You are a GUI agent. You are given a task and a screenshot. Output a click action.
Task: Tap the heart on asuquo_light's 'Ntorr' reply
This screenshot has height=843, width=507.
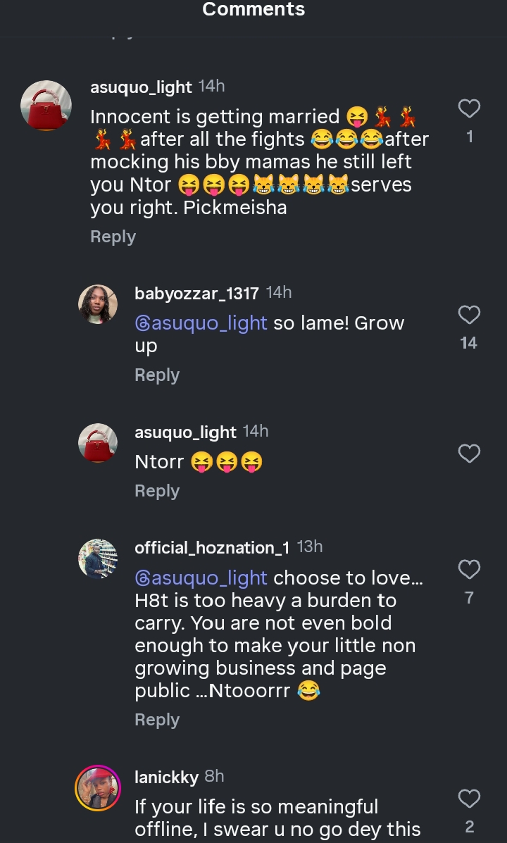coord(469,454)
